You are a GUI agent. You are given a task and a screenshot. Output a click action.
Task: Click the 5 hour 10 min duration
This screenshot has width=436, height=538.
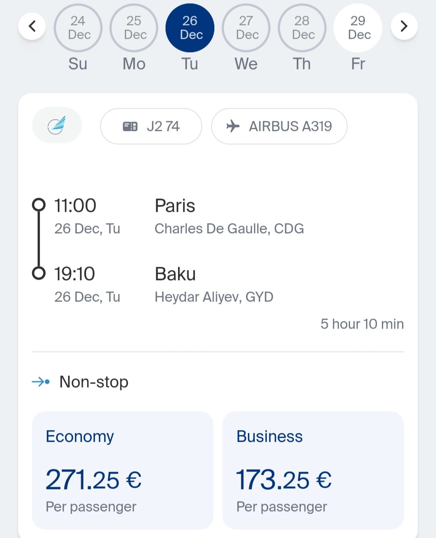pyautogui.click(x=362, y=324)
